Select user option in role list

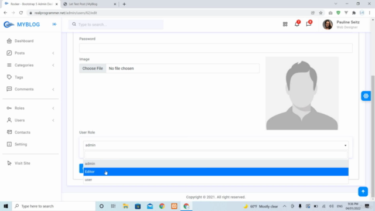click(216, 180)
